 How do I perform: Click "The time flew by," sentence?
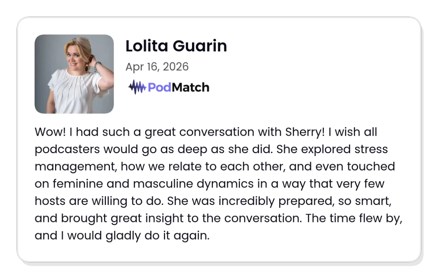tap(354, 218)
